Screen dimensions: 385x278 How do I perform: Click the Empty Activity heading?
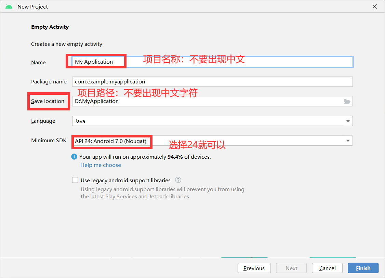tap(50, 27)
